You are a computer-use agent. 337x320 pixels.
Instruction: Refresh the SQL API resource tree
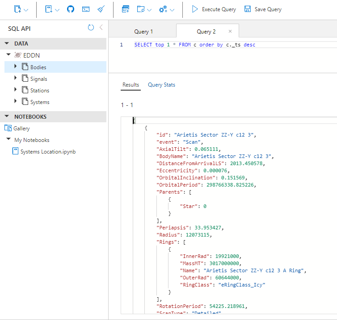tap(91, 28)
